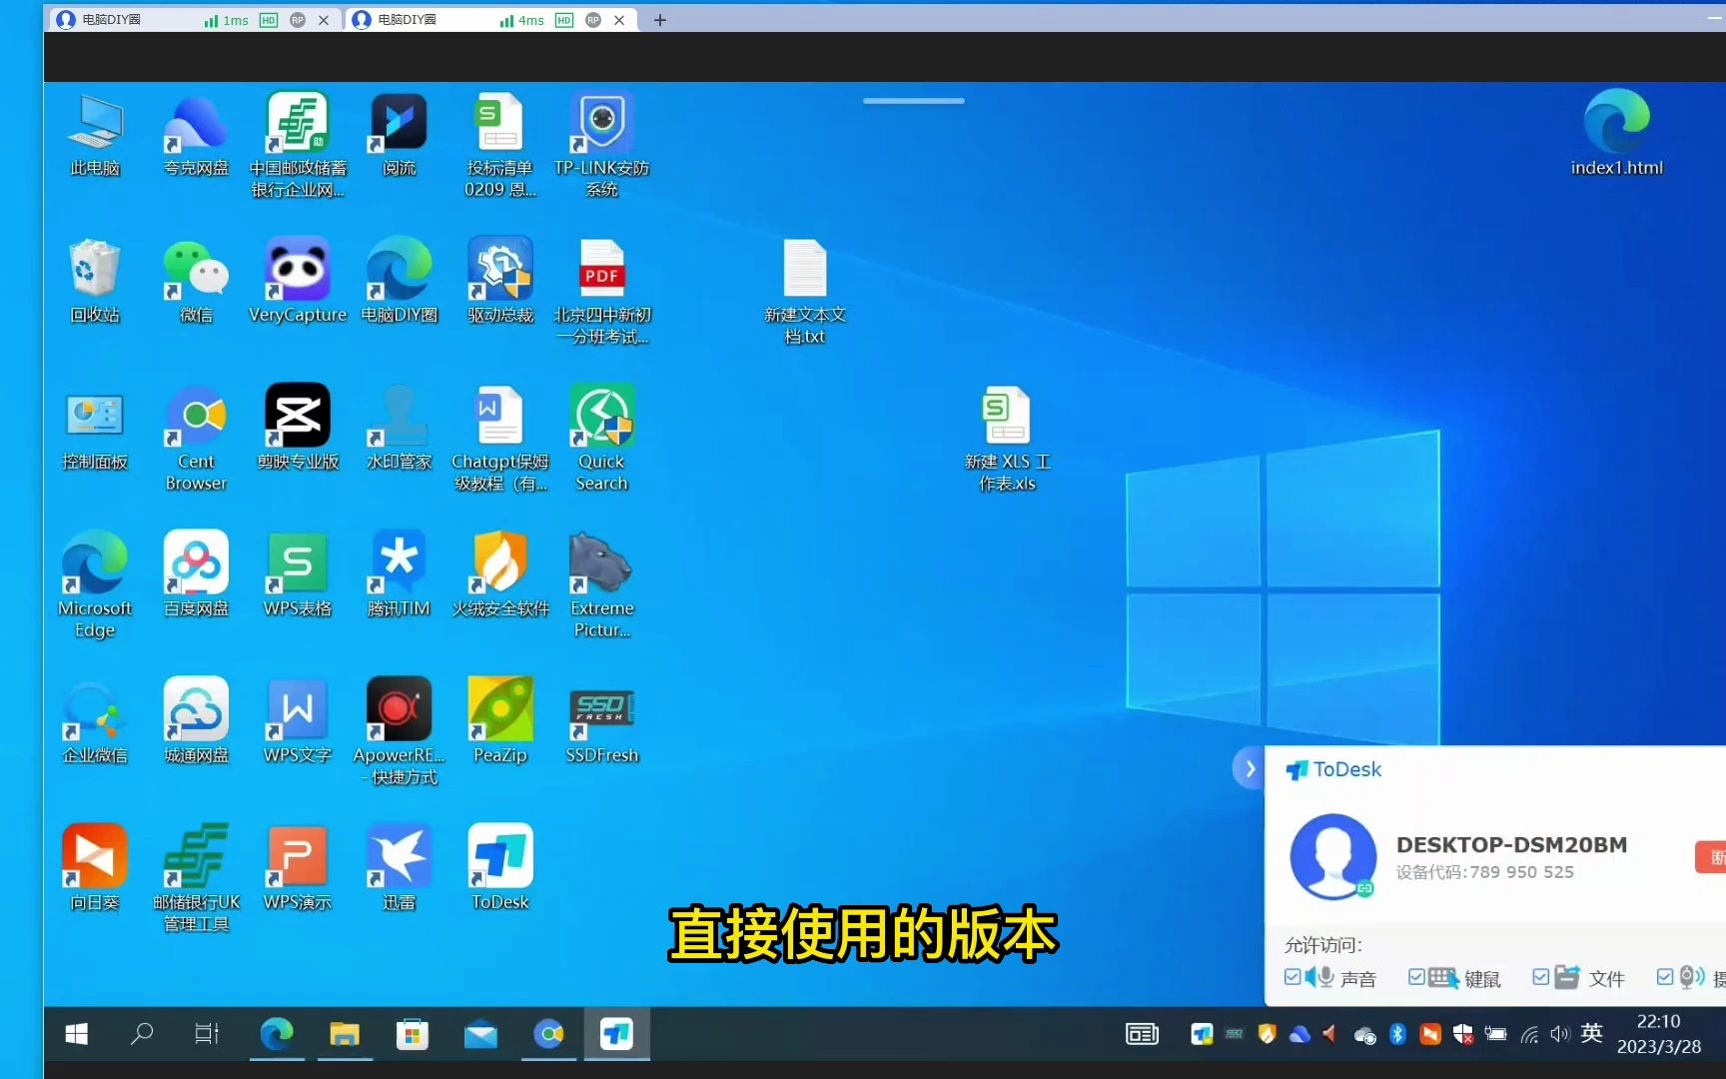Select the Chatgpt保姆级教程 document
The width and height of the screenshot is (1726, 1079).
tap(500, 440)
